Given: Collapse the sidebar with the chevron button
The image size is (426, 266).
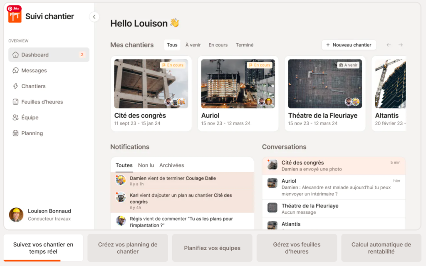Looking at the screenshot, I should [94, 17].
